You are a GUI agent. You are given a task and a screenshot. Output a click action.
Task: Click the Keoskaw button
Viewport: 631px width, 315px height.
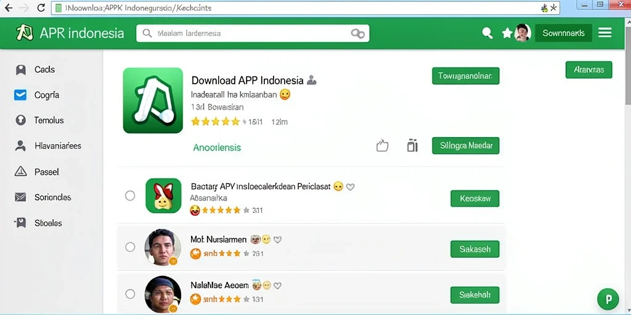[475, 199]
